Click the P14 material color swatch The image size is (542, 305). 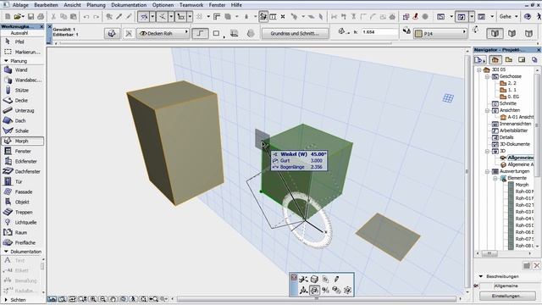tap(419, 34)
